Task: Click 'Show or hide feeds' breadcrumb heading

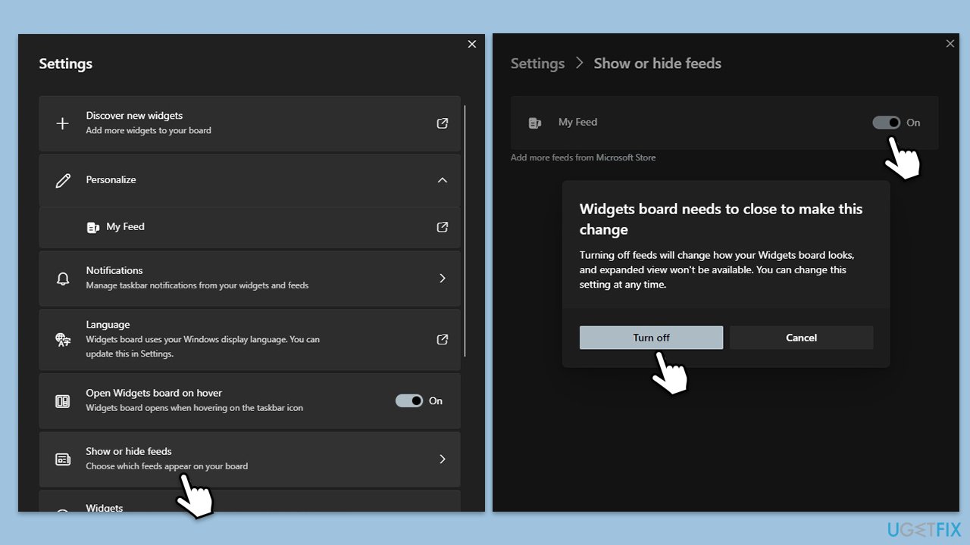Action: [x=657, y=64]
